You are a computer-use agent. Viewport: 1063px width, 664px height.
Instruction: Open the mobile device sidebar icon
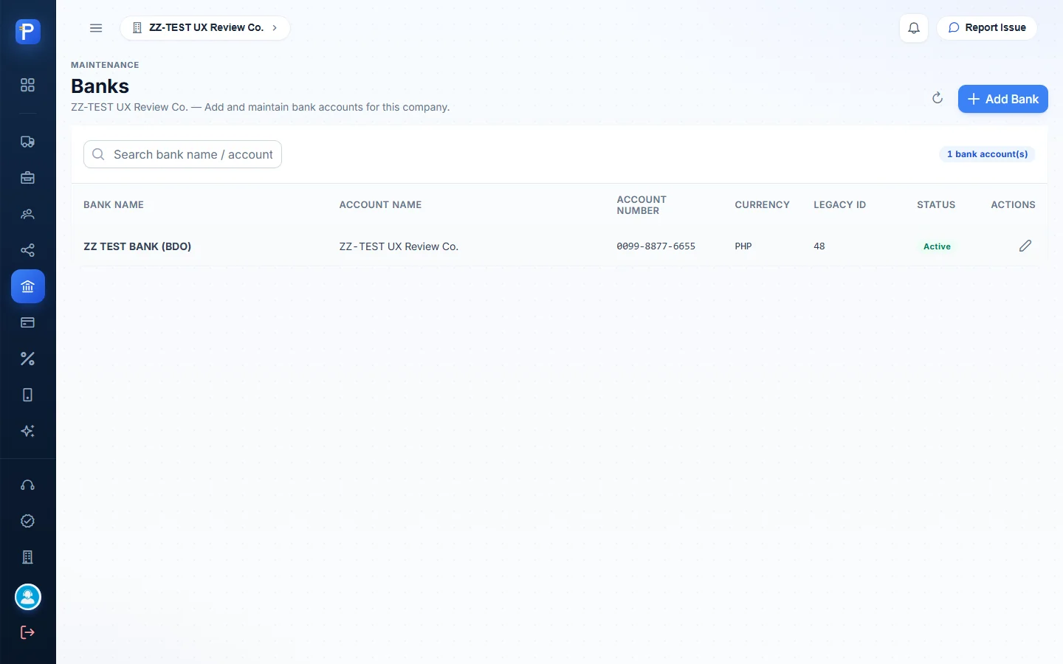pyautogui.click(x=27, y=395)
